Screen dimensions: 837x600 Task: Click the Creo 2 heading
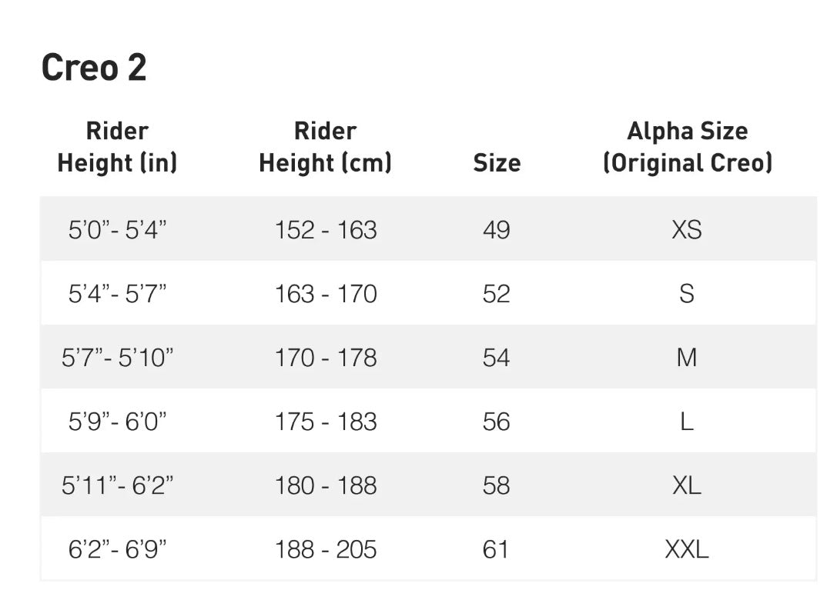coord(94,68)
